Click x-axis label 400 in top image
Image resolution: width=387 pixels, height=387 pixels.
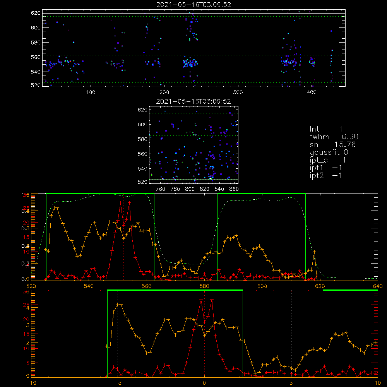tap(312, 92)
